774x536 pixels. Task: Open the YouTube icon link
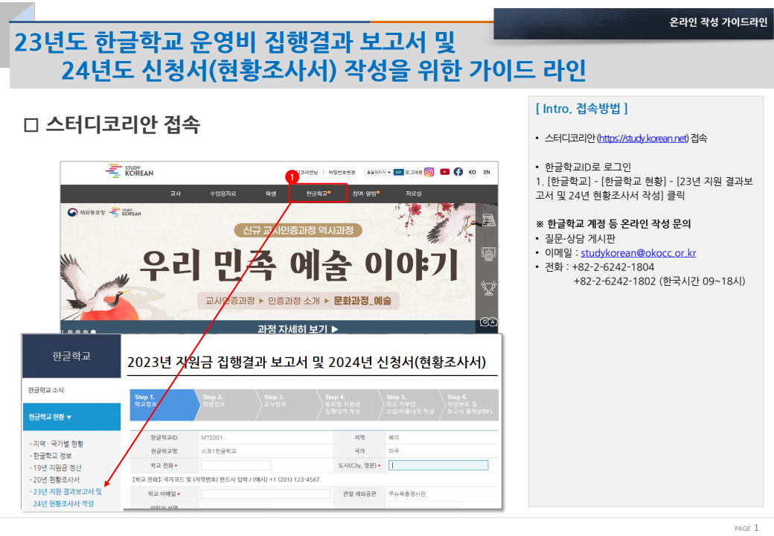(x=445, y=172)
